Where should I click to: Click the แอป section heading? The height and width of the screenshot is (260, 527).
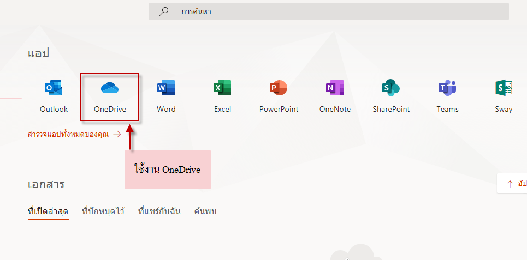coord(39,53)
